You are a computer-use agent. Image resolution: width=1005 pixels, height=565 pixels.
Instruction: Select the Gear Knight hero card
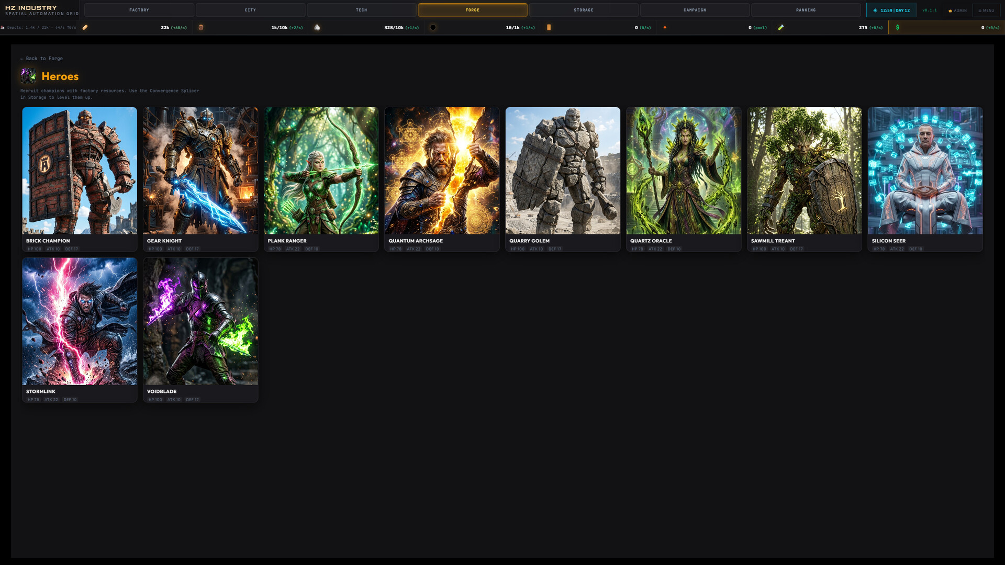point(200,179)
